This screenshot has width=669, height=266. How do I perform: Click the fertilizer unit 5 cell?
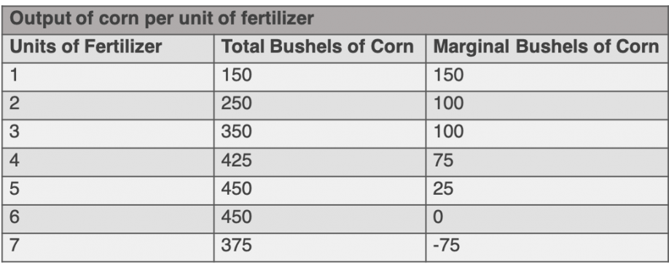(x=108, y=190)
